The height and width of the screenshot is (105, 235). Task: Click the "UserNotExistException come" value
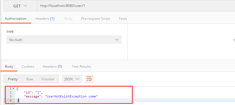(72, 96)
